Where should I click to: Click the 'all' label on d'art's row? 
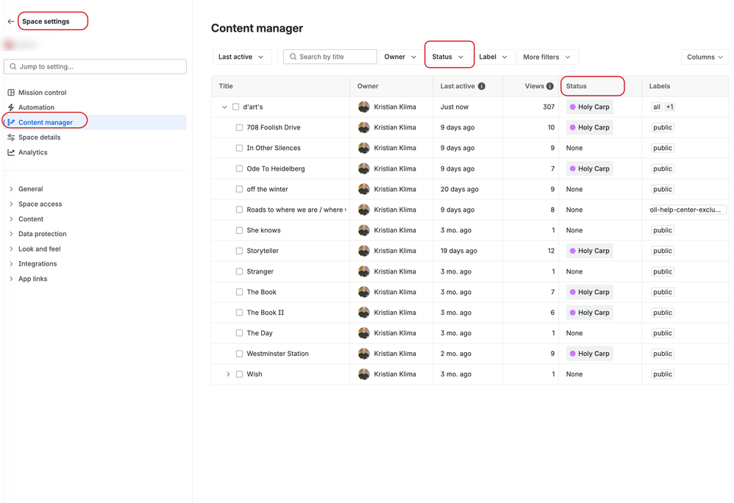(657, 107)
